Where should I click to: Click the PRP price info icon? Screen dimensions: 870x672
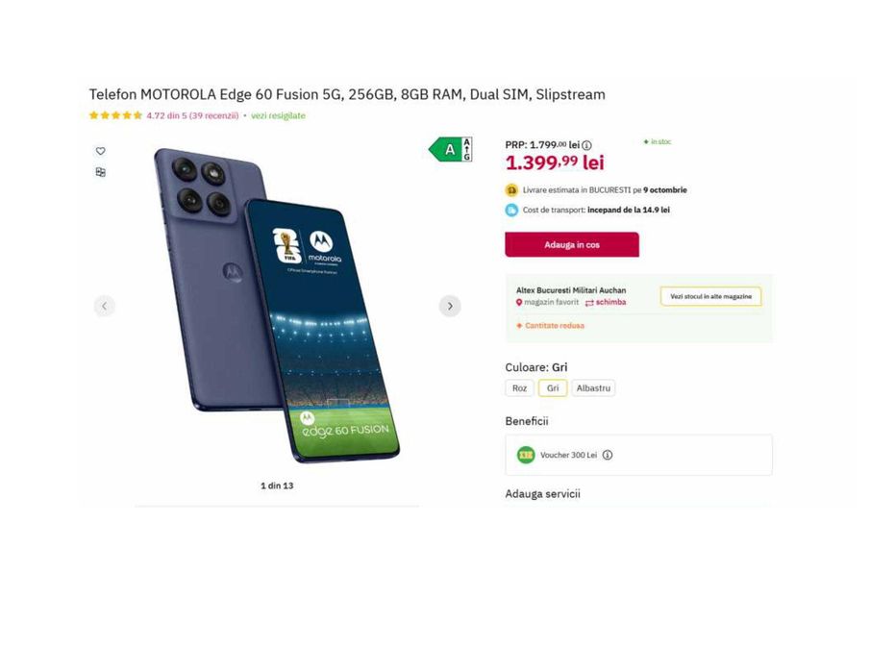tap(586, 145)
